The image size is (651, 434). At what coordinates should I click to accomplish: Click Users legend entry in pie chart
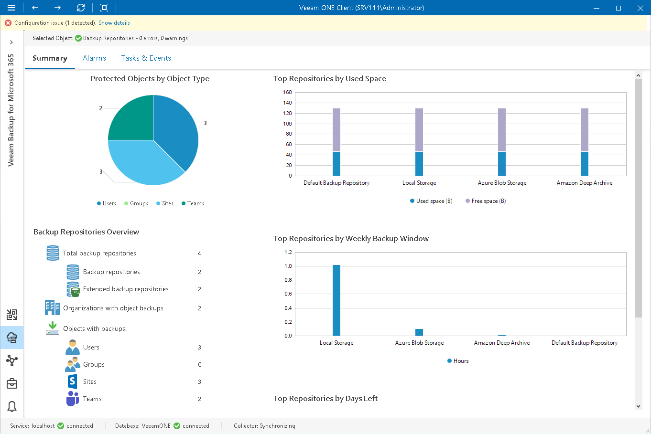(107, 203)
